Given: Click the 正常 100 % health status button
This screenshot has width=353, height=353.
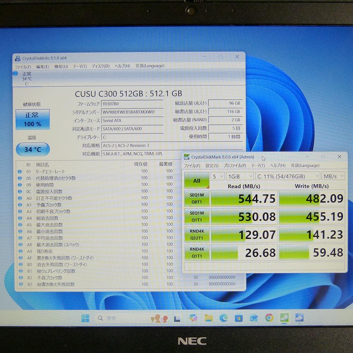Looking at the screenshot, I should point(32,120).
